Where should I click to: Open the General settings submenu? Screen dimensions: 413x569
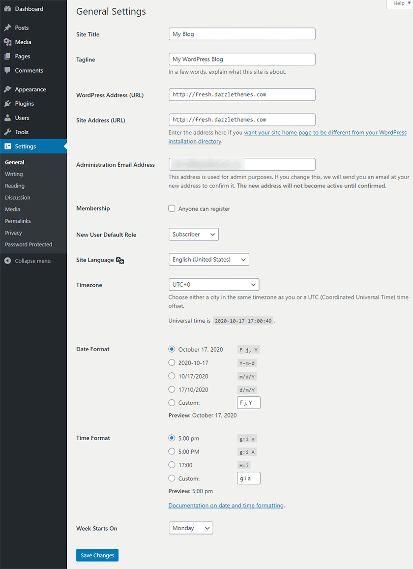coord(15,162)
